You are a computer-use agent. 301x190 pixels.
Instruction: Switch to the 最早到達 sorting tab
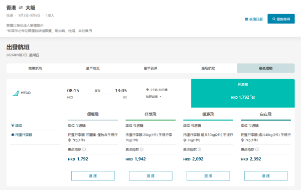click(150, 68)
